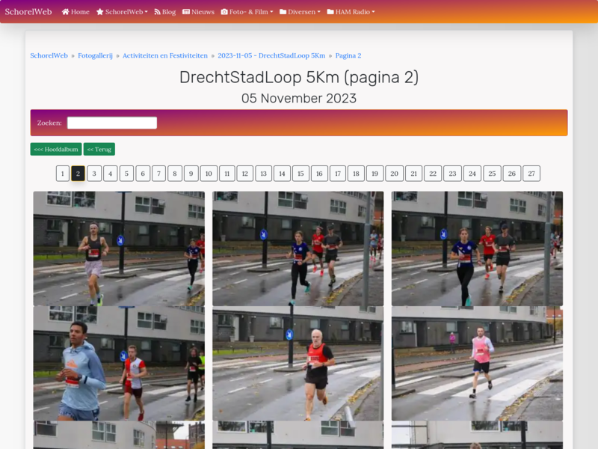The width and height of the screenshot is (598, 449).
Task: Click the camera icon beside Foto- & Film
Action: [224, 12]
